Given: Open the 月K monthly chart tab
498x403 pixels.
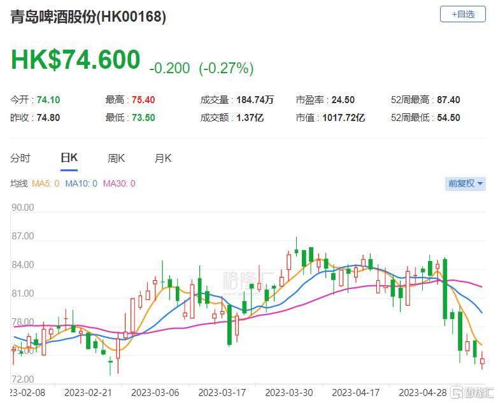Looking at the screenshot, I should (163, 158).
